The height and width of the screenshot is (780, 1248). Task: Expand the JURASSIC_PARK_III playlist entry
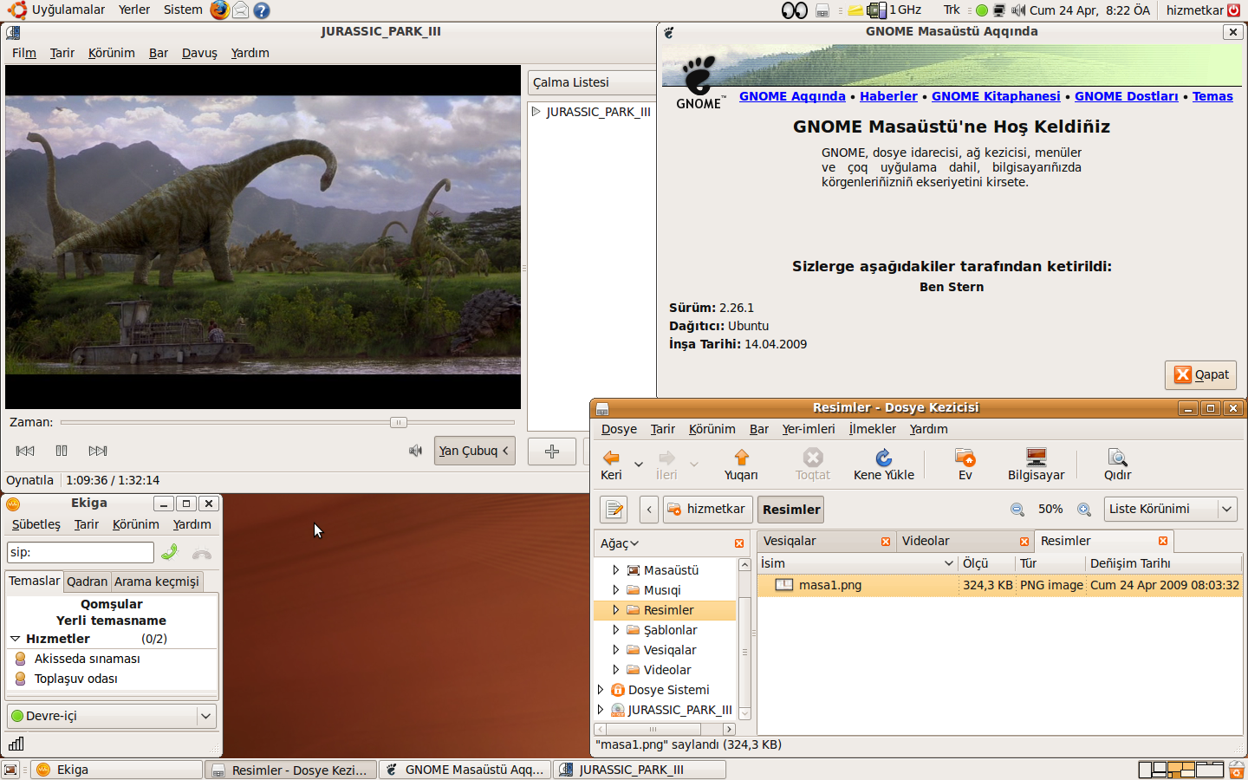[536, 112]
